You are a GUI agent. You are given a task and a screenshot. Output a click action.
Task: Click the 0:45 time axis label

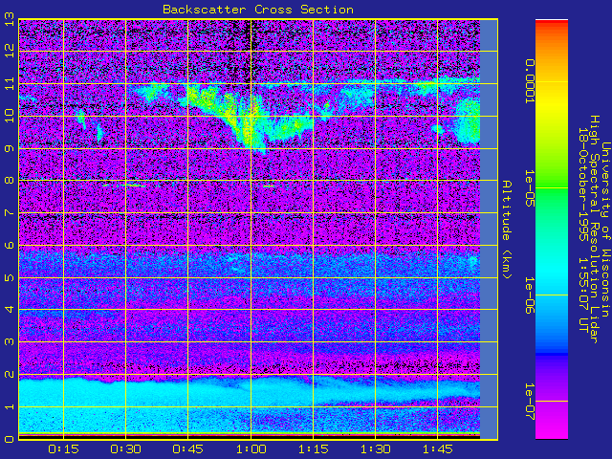point(188,449)
